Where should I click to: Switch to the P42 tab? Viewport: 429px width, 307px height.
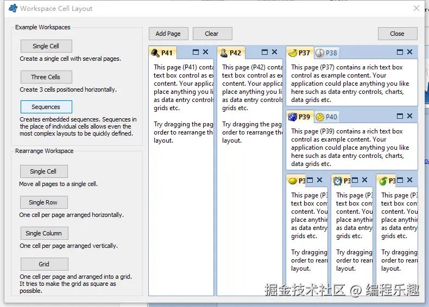pos(231,53)
